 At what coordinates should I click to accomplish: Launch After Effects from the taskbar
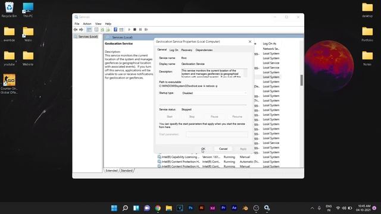click(x=234, y=208)
